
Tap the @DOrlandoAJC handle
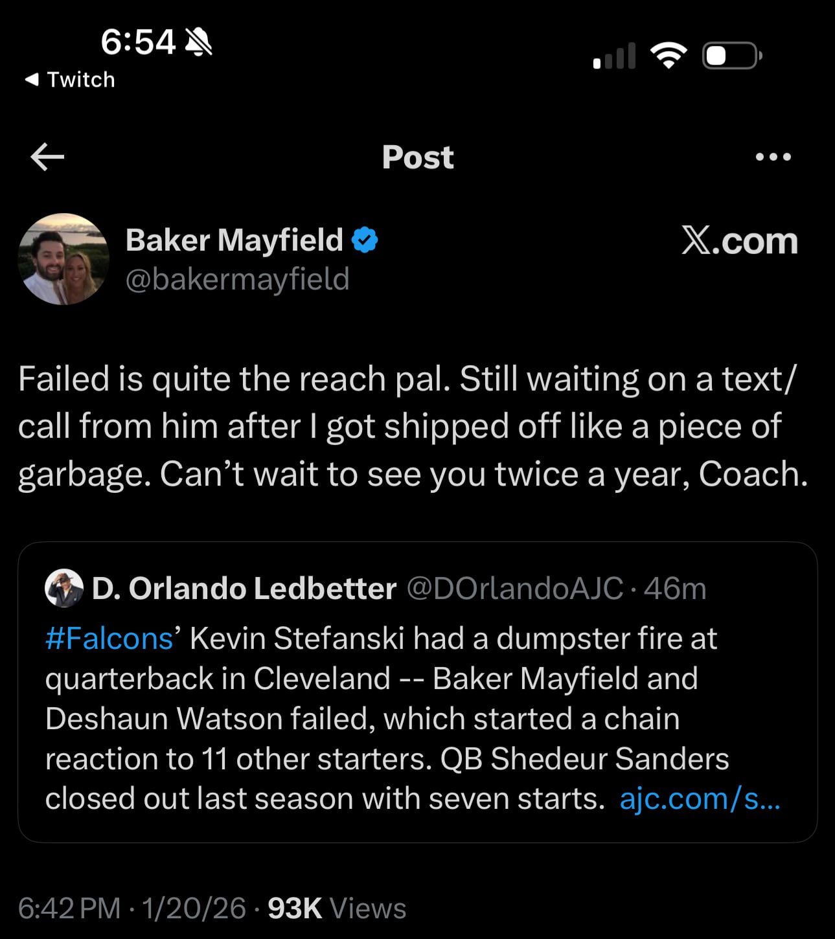pos(514,589)
